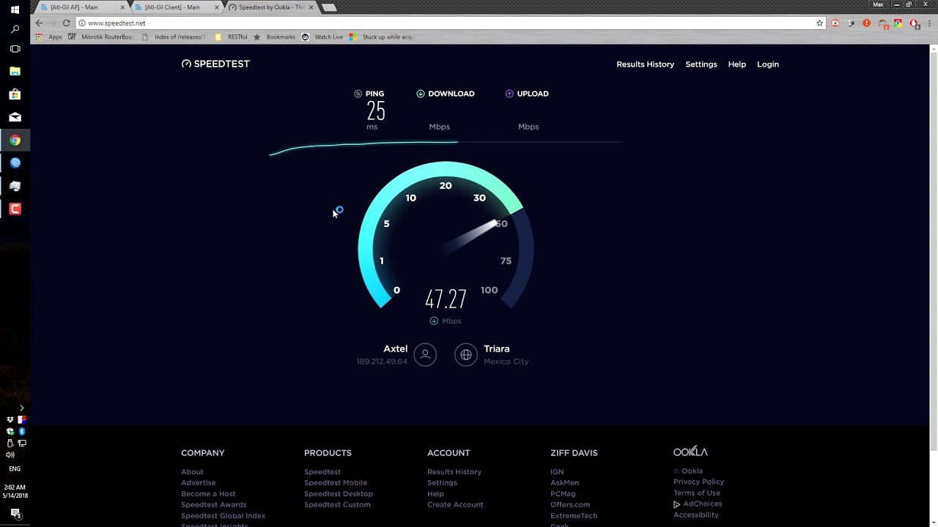Open Speedtest Mobile footer link
Viewport: 938px width, 527px height.
(x=336, y=483)
